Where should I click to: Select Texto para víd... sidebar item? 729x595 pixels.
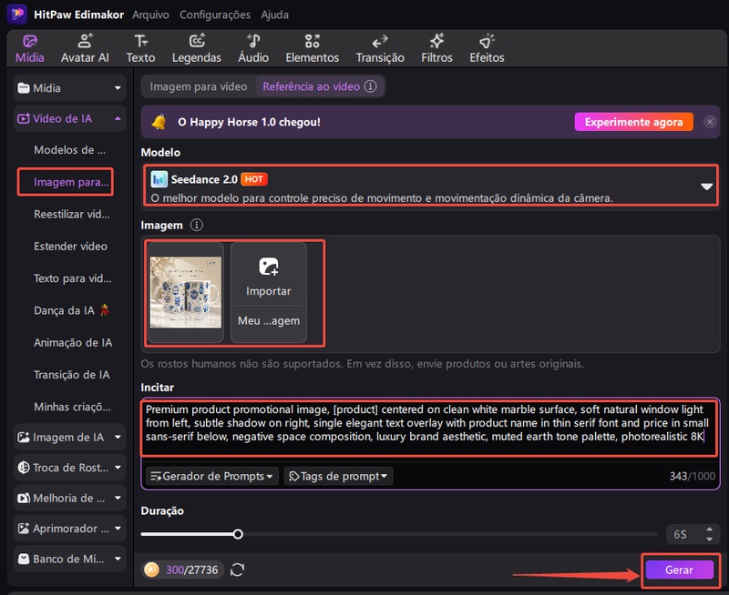tap(73, 278)
